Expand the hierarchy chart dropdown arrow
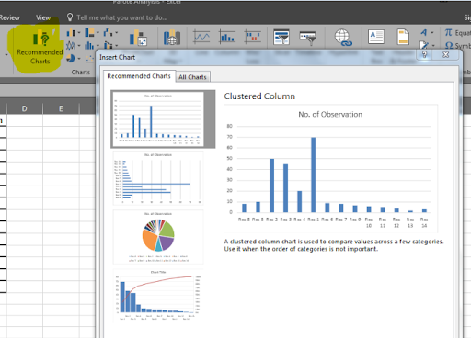471x338 pixels. pos(98,32)
